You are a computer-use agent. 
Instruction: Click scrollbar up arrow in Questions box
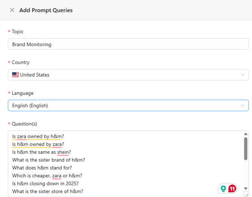(246, 134)
